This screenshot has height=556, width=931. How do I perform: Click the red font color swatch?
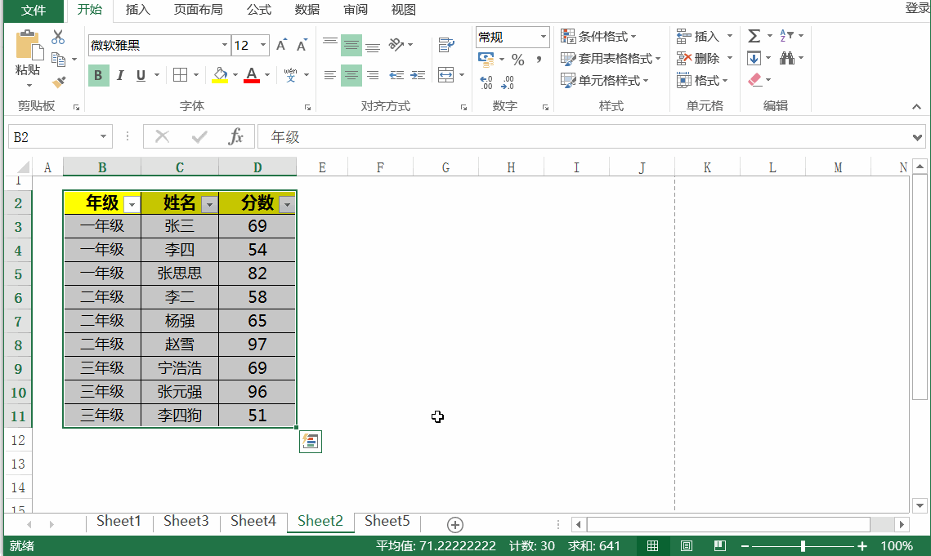(x=252, y=76)
